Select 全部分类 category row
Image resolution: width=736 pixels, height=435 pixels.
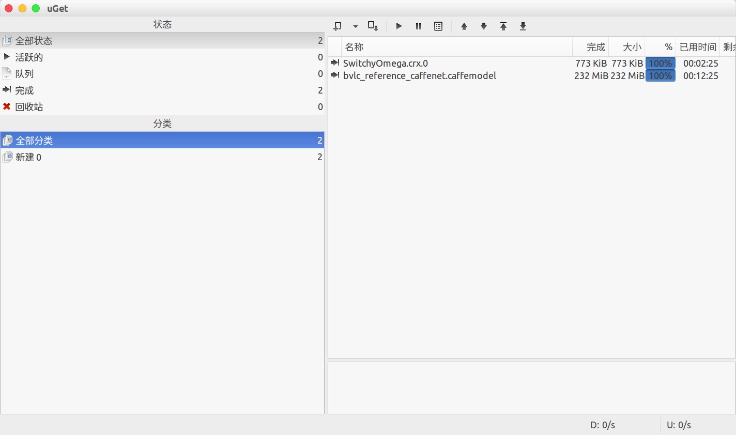pos(162,140)
